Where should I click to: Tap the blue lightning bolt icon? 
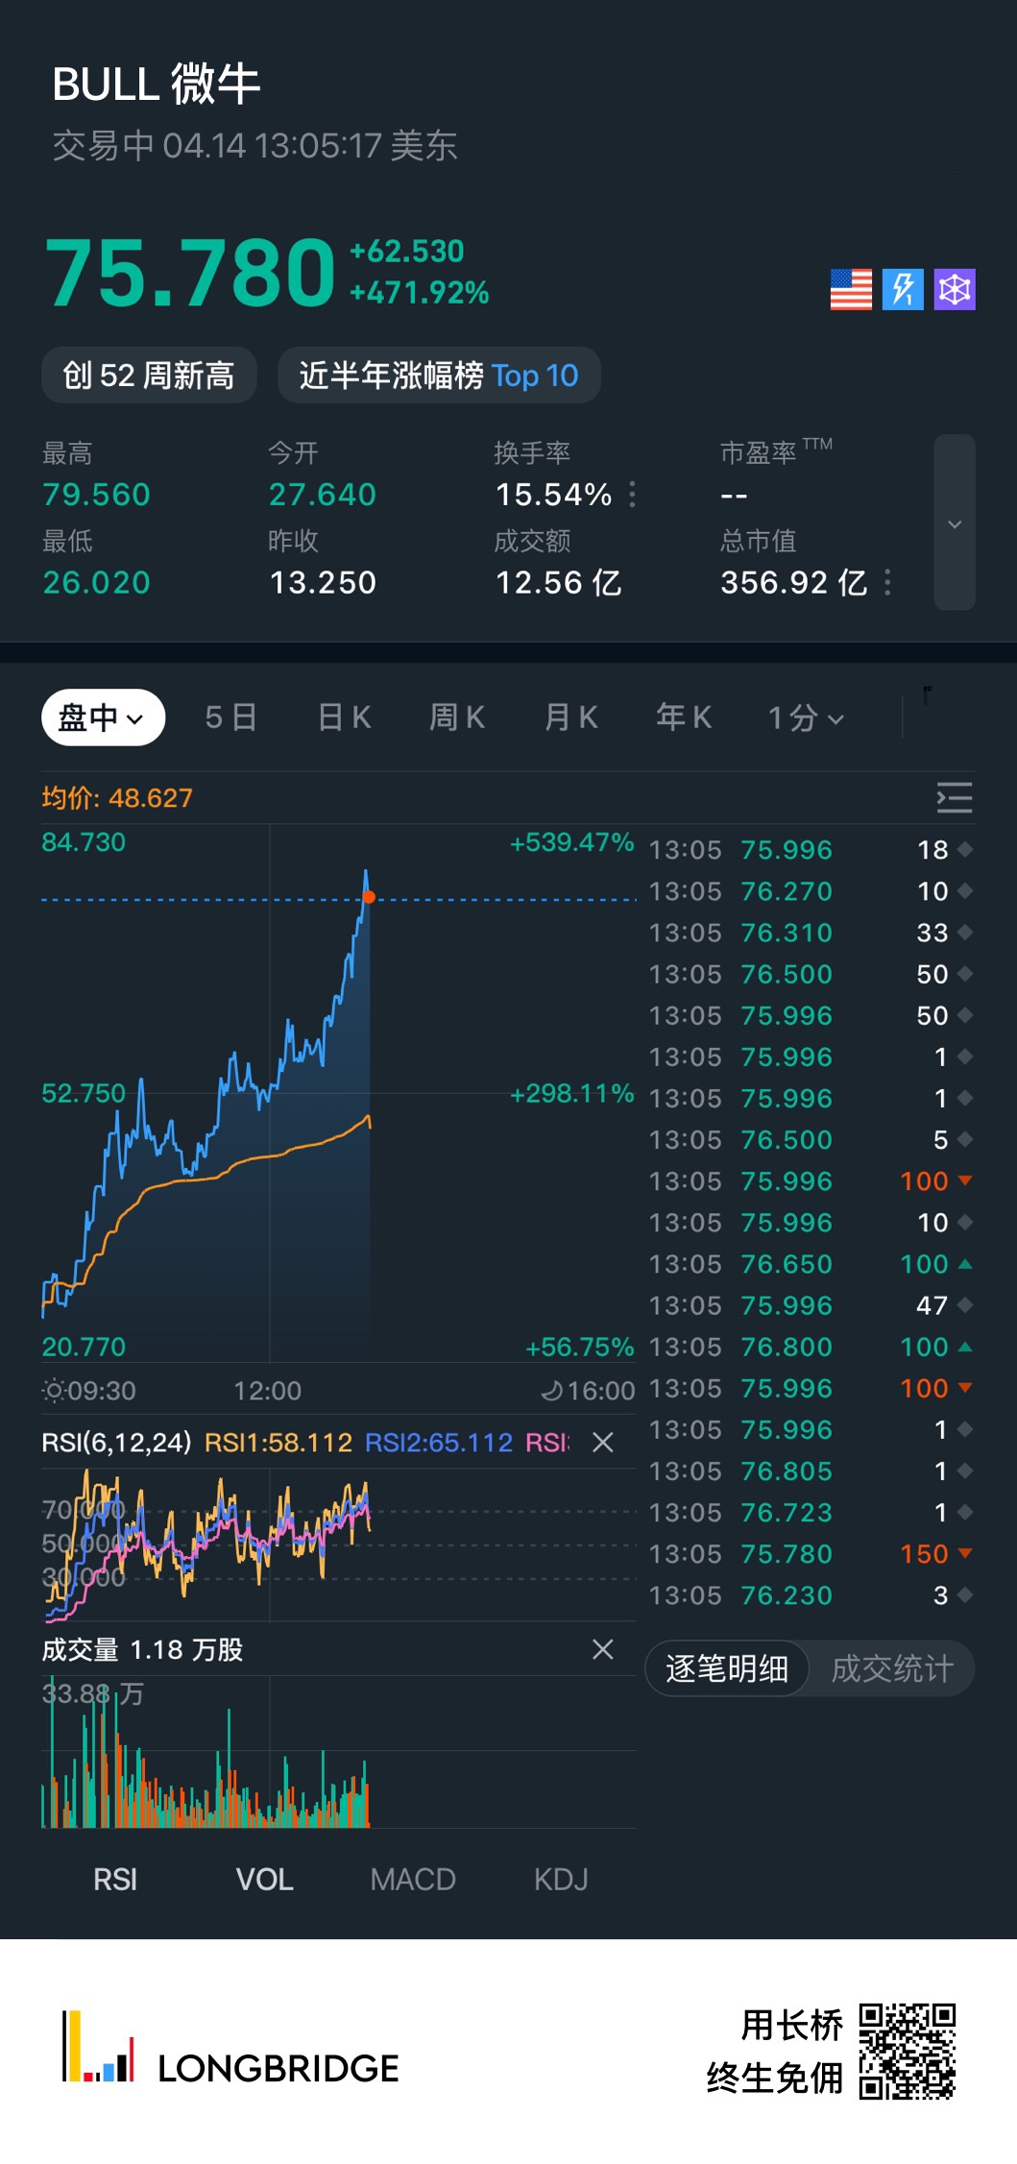[903, 289]
